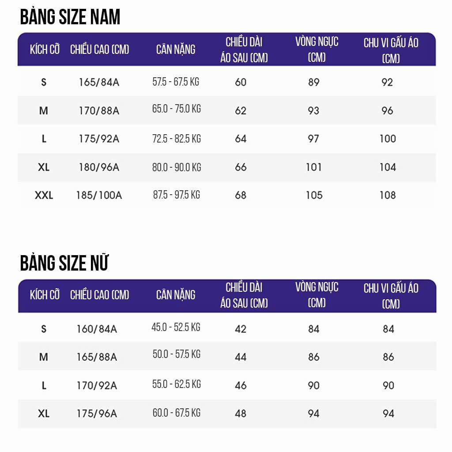The width and height of the screenshot is (452, 452).
Task: Click the "BẢNG SIZE NAM" heading
Action: click(x=70, y=18)
